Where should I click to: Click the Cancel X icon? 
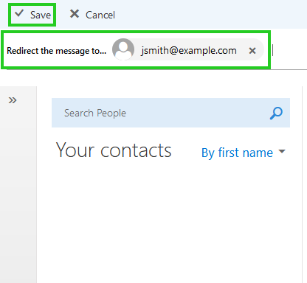click(75, 14)
